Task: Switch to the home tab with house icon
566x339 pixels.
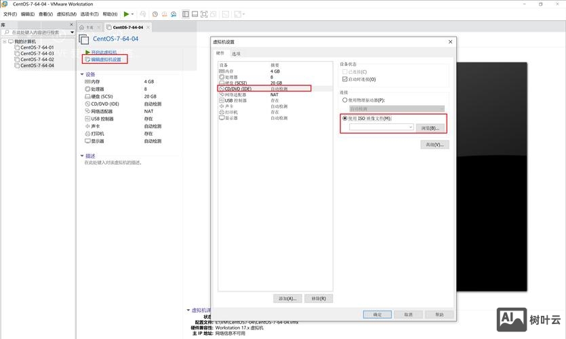Action: [x=87, y=27]
